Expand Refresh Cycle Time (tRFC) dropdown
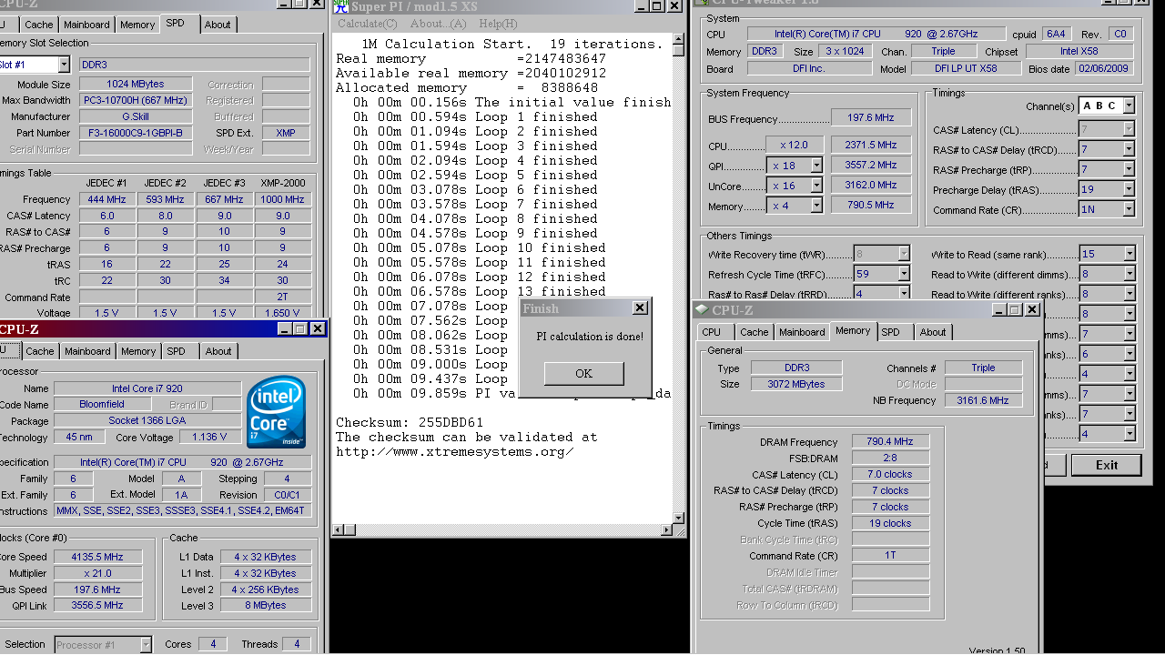The image size is (1165, 655). coord(904,273)
